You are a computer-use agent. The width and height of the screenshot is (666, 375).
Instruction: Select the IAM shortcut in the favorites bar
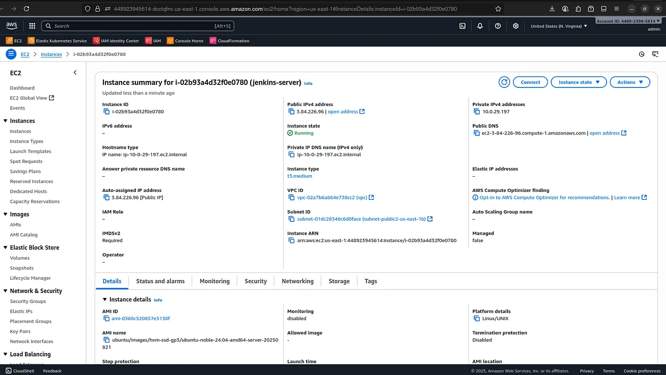point(153,41)
